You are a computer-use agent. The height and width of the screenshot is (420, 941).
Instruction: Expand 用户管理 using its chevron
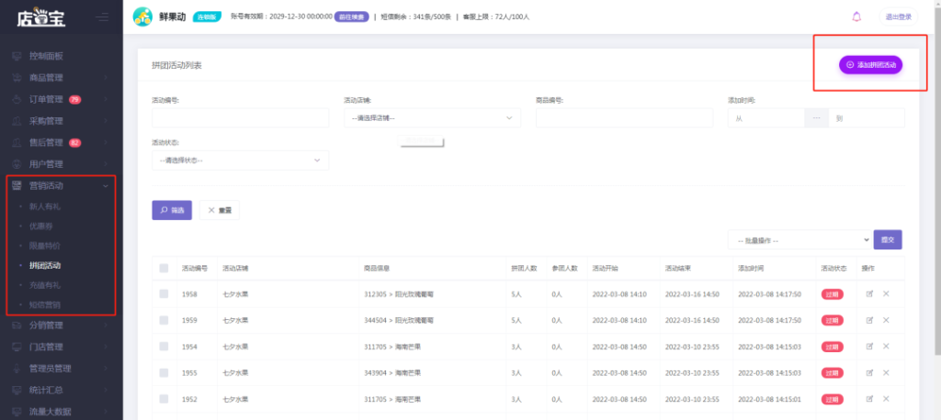106,164
